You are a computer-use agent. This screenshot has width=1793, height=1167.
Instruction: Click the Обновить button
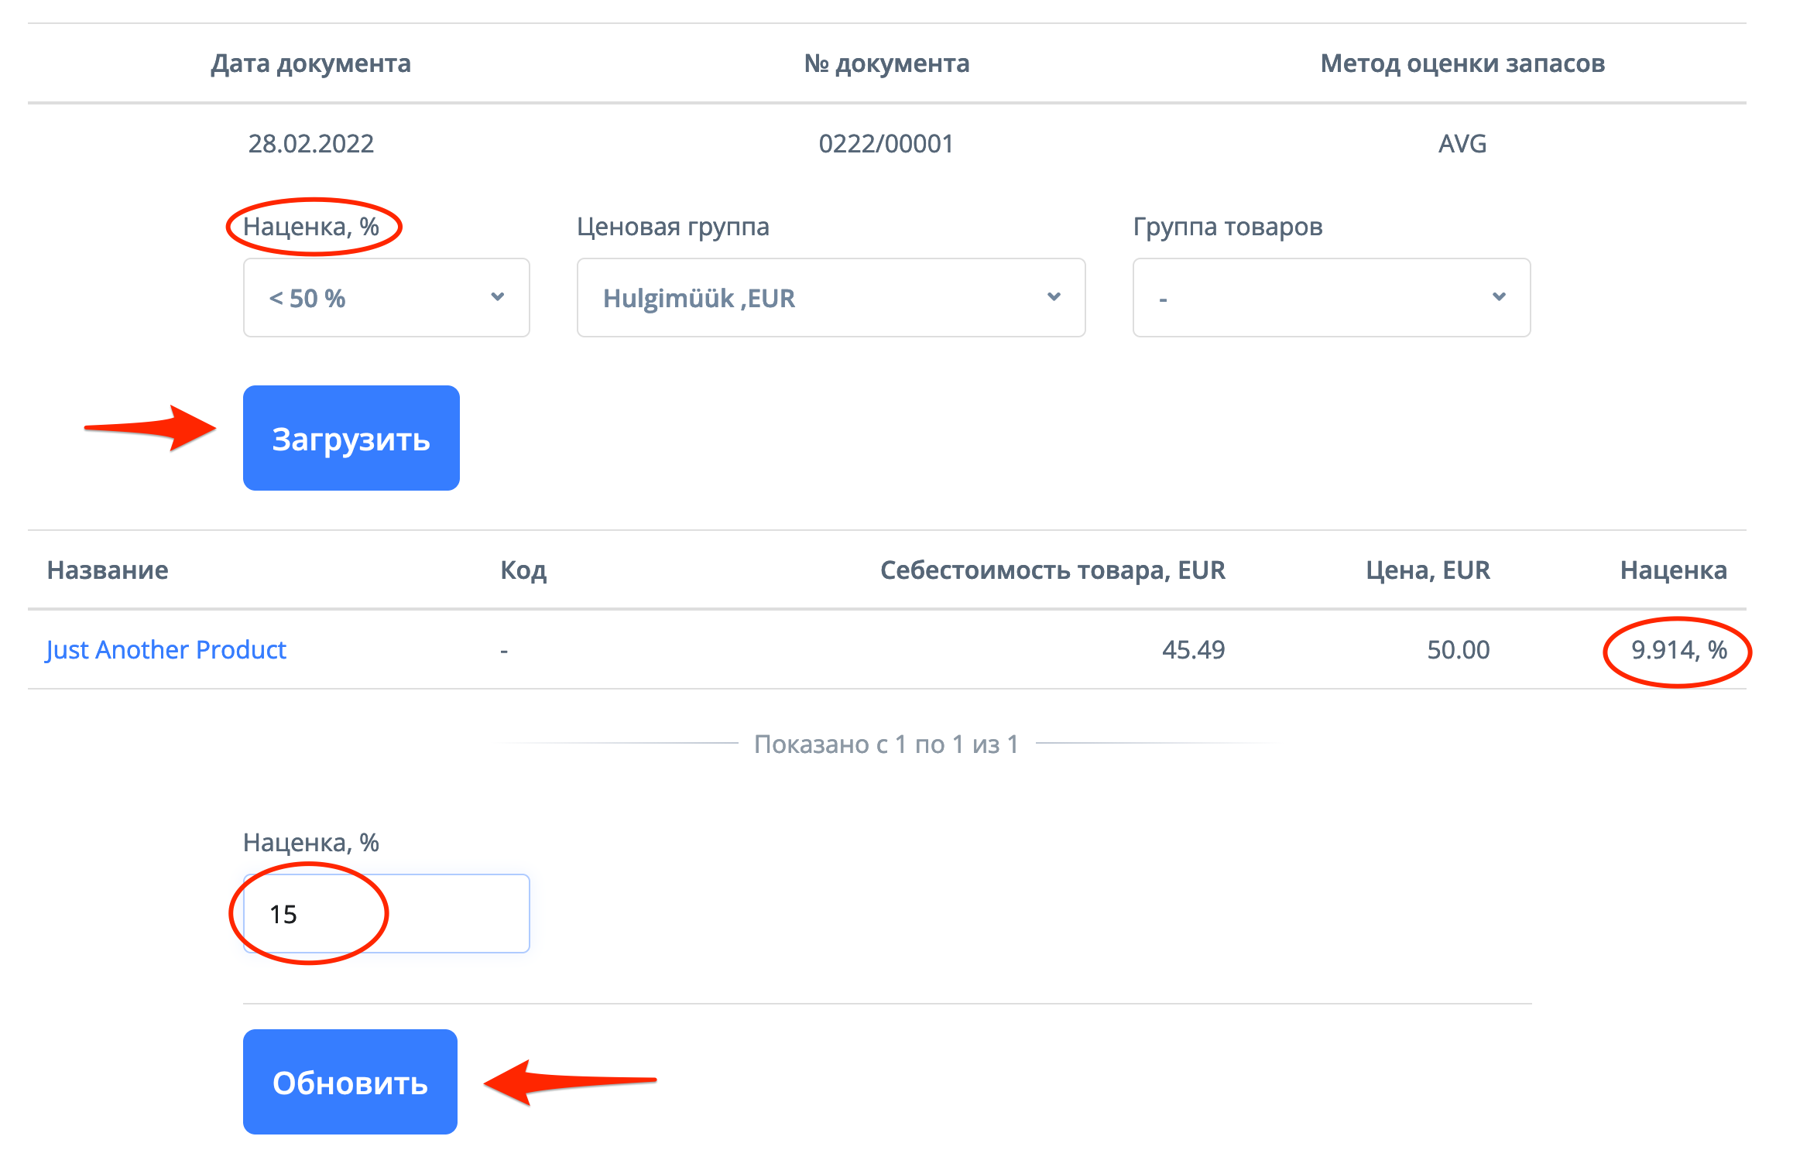(350, 1082)
